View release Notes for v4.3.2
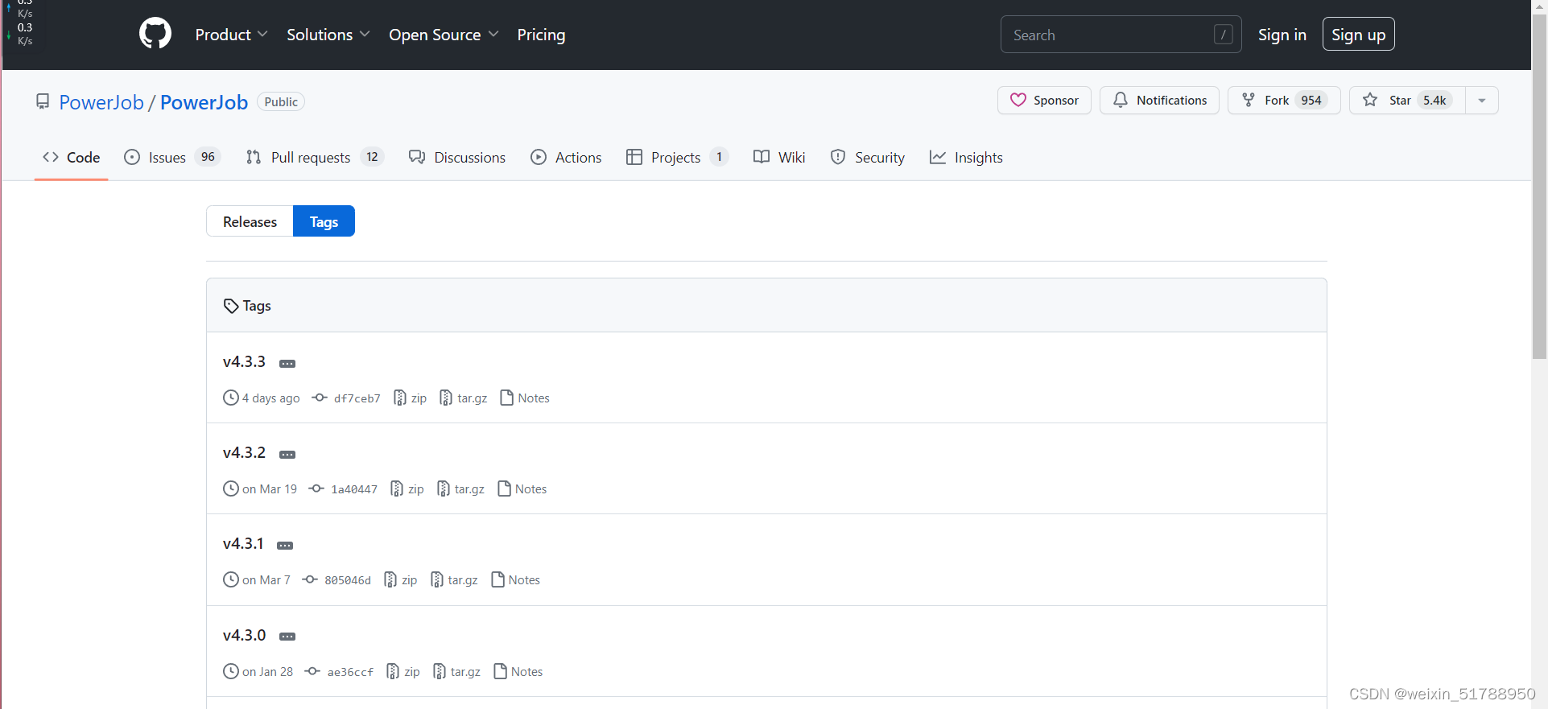Image resolution: width=1548 pixels, height=709 pixels. click(x=522, y=489)
